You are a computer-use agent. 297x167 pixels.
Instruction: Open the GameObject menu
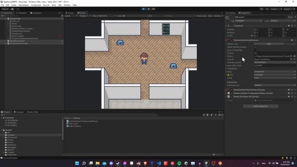pos(24,5)
